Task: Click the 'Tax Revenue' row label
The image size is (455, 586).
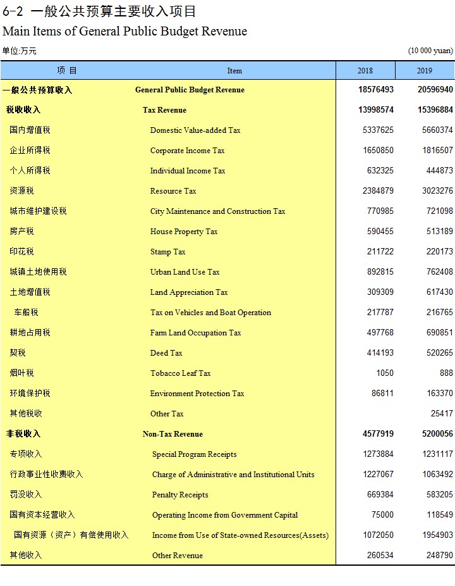Action: (164, 110)
